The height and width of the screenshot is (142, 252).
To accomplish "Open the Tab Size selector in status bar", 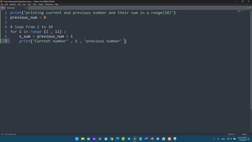I will point(231,134).
